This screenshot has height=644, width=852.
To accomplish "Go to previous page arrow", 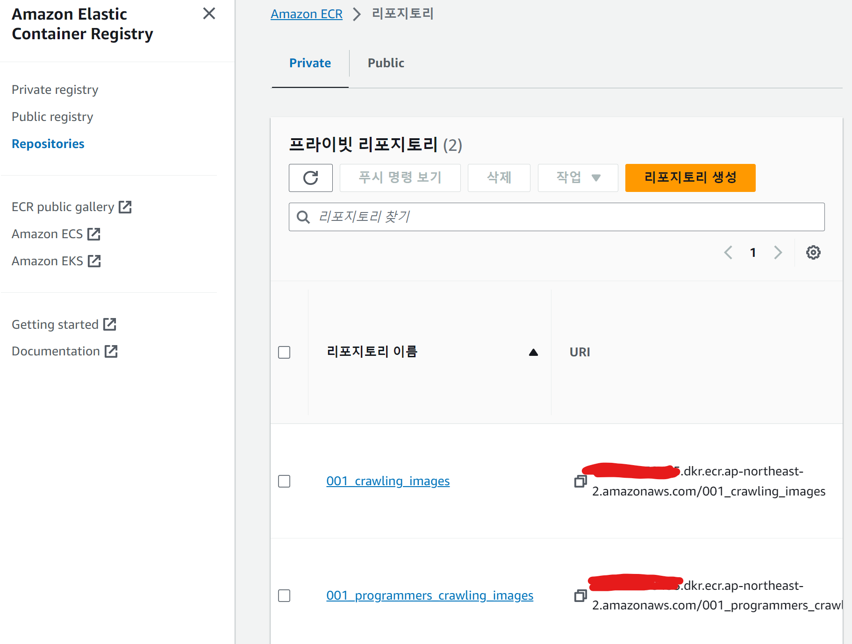I will tap(728, 253).
